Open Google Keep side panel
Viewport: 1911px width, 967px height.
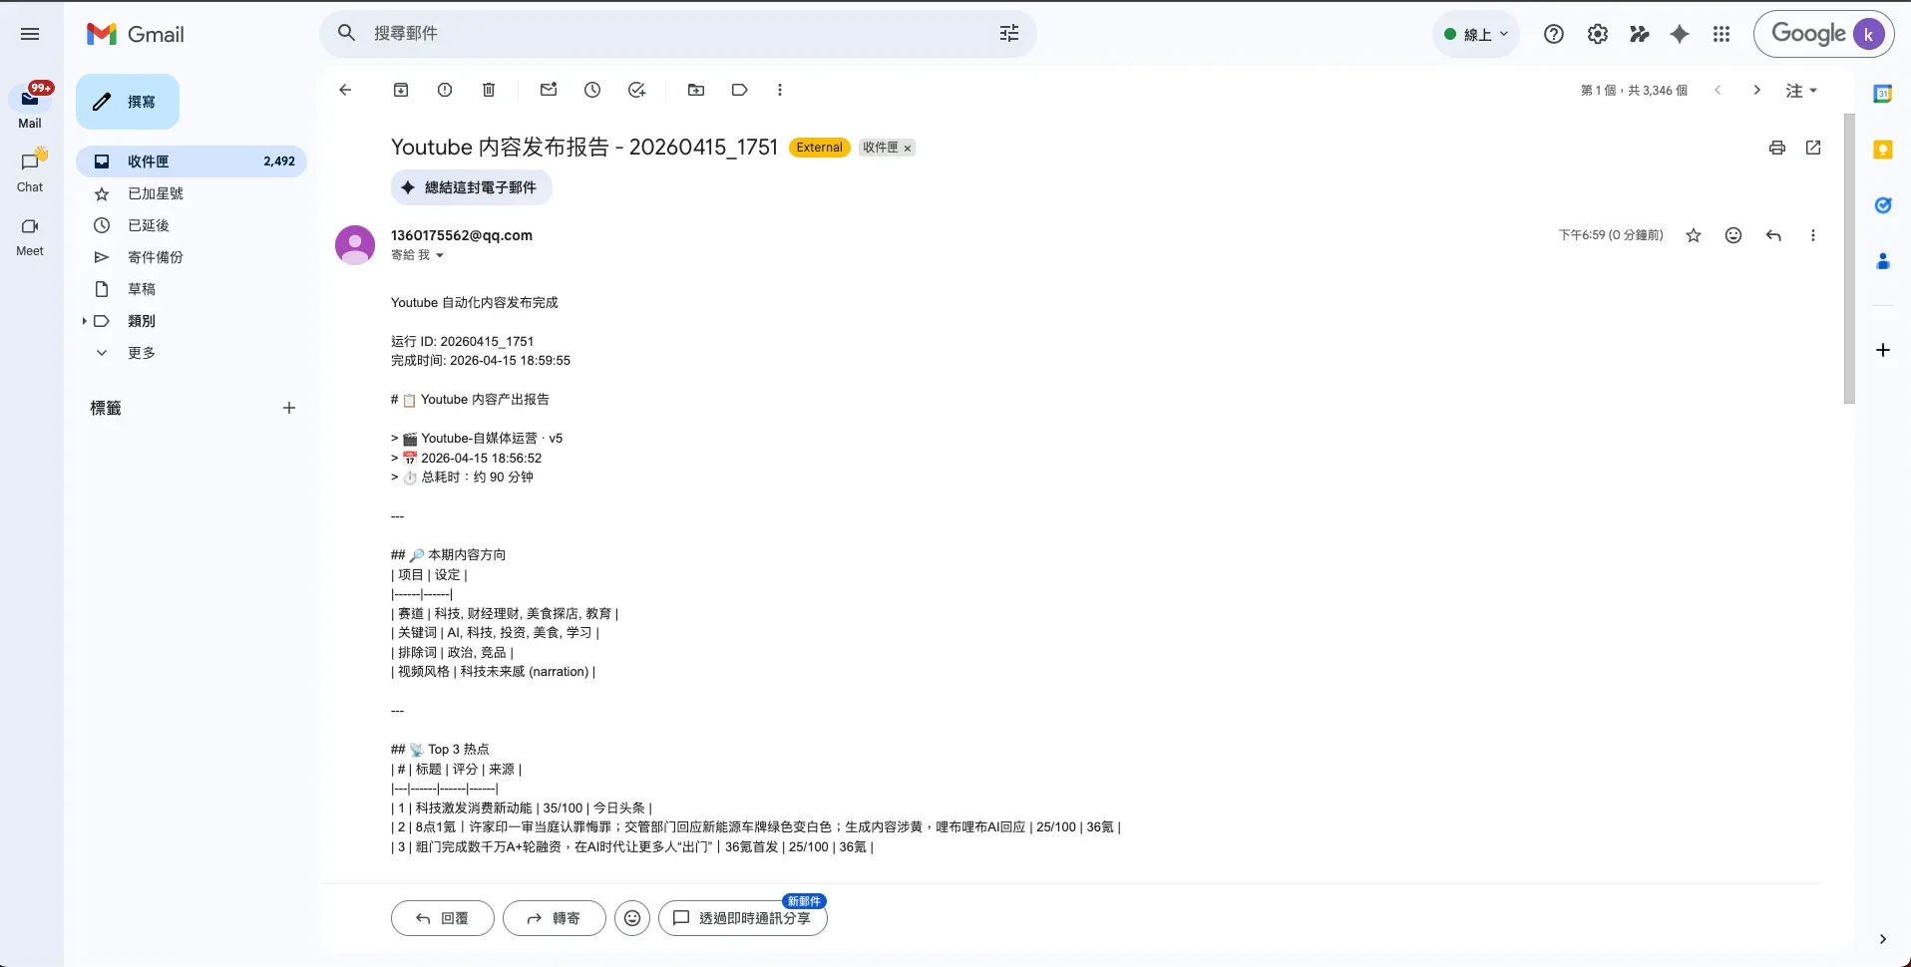(x=1883, y=150)
